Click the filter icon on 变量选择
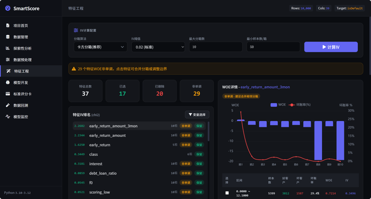 pyautogui.click(x=190, y=115)
